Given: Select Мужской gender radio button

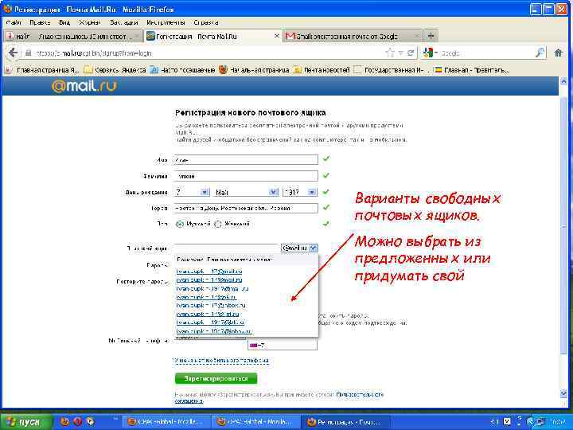Looking at the screenshot, I should tap(179, 224).
